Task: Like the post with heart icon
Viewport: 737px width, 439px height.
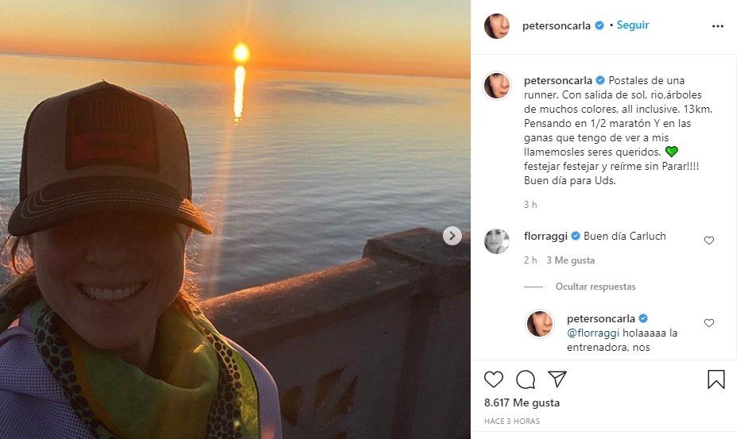Action: [494, 379]
